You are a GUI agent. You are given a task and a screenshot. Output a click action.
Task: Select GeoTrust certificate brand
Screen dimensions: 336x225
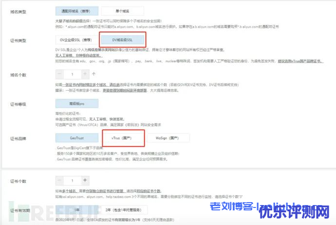click(x=77, y=138)
